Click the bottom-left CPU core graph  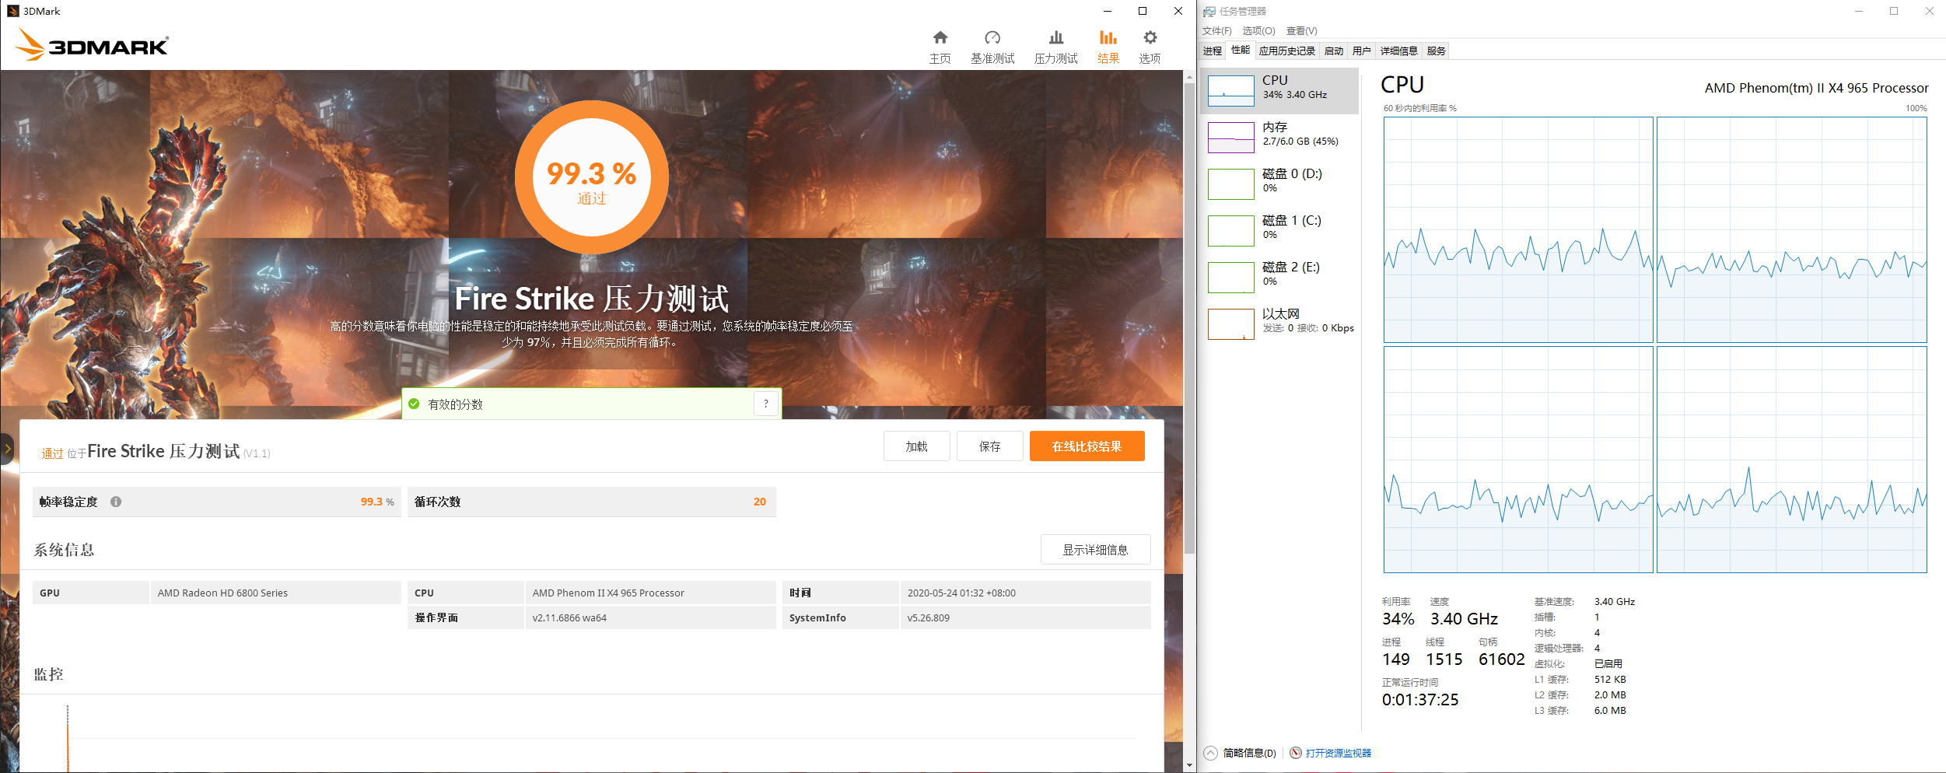click(x=1518, y=460)
